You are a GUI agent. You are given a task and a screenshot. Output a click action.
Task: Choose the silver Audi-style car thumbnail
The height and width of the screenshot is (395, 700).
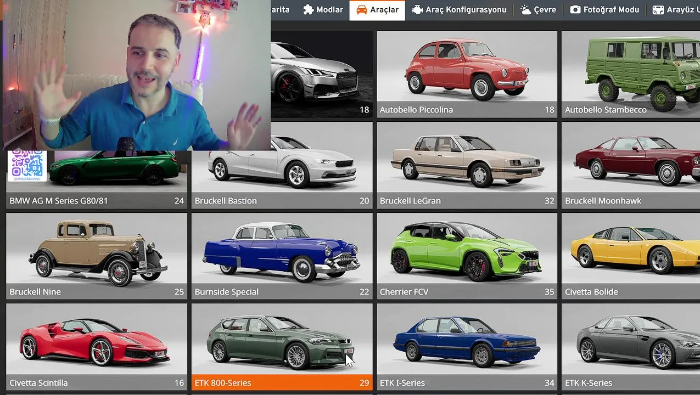322,67
